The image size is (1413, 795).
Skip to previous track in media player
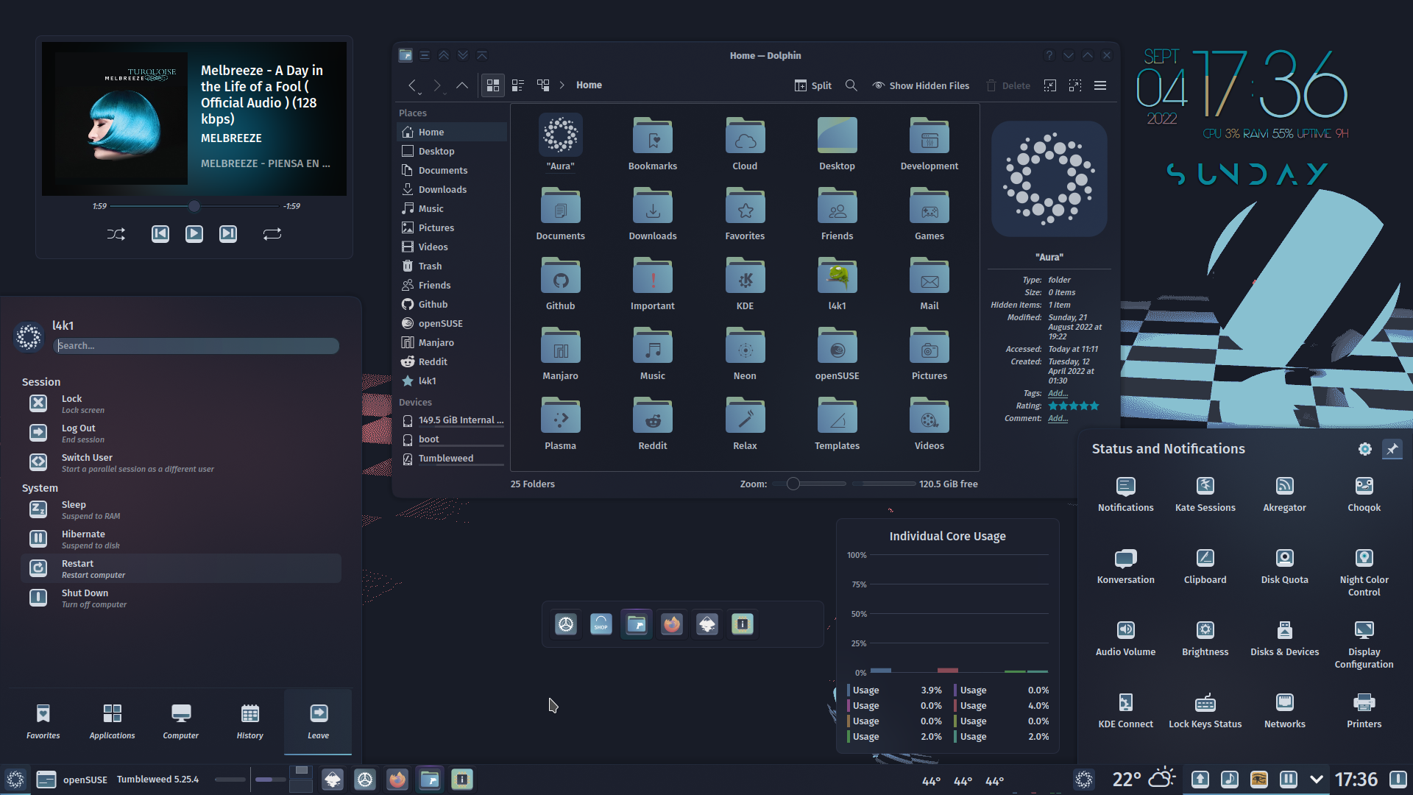pyautogui.click(x=160, y=234)
